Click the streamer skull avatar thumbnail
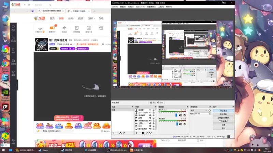273x153 pixels. pos(41,45)
